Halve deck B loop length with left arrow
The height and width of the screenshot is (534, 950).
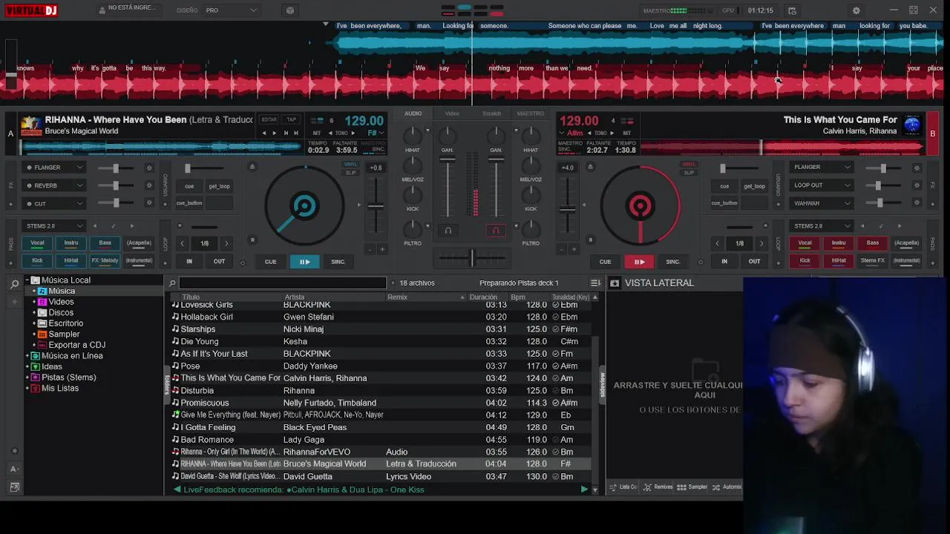coord(717,243)
